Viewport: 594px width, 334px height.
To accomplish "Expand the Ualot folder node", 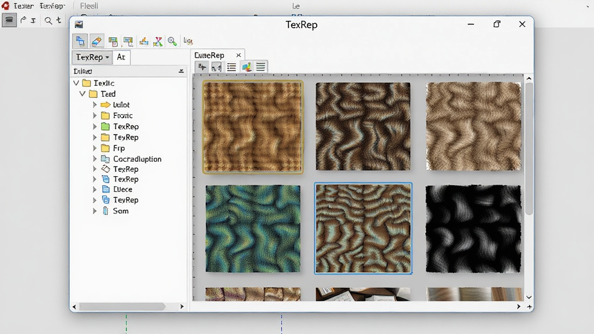I will (95, 104).
